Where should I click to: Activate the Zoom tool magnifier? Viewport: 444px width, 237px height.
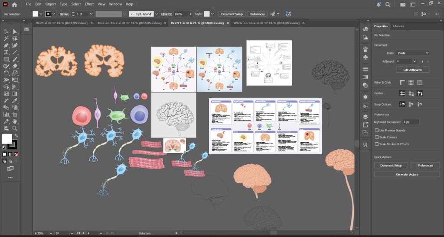15,128
